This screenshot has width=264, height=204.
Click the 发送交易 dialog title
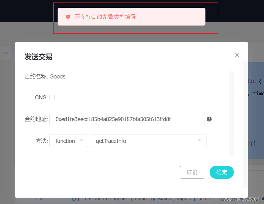tap(38, 57)
